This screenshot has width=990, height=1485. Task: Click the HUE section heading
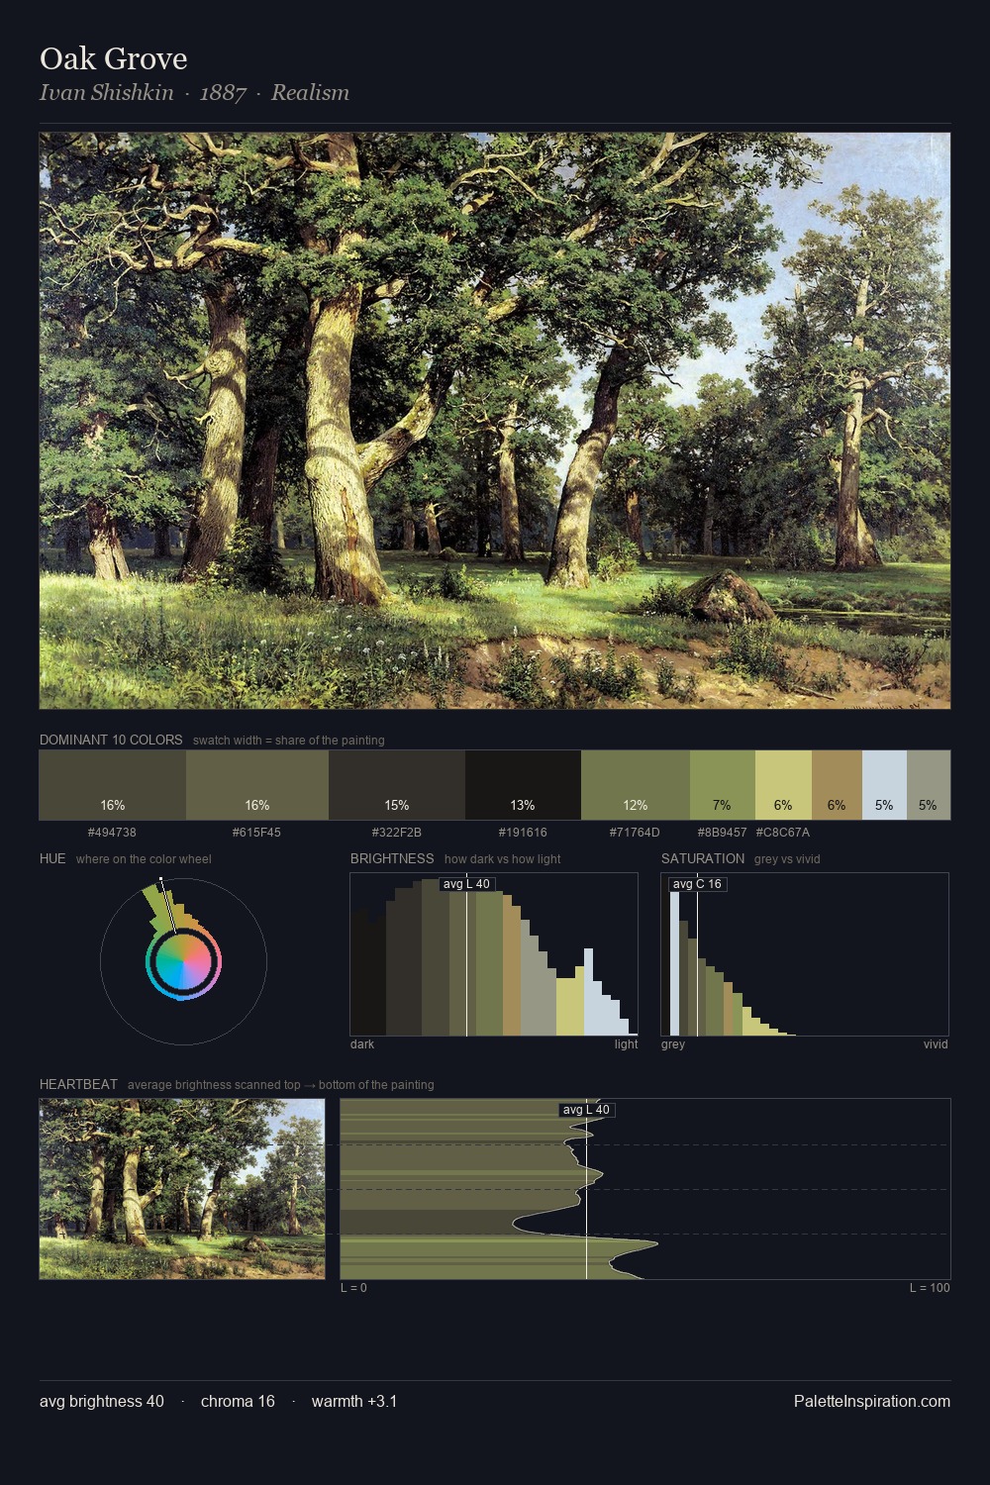tap(52, 858)
